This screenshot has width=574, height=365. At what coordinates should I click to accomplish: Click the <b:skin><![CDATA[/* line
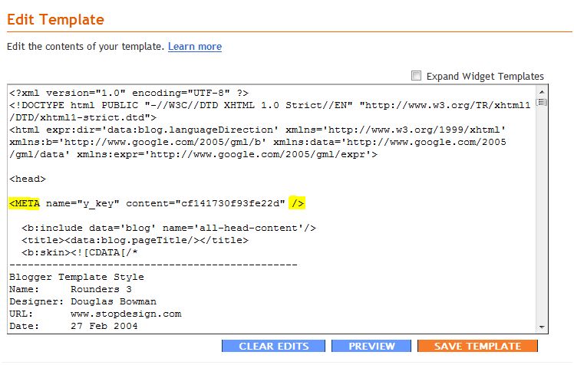[80, 252]
